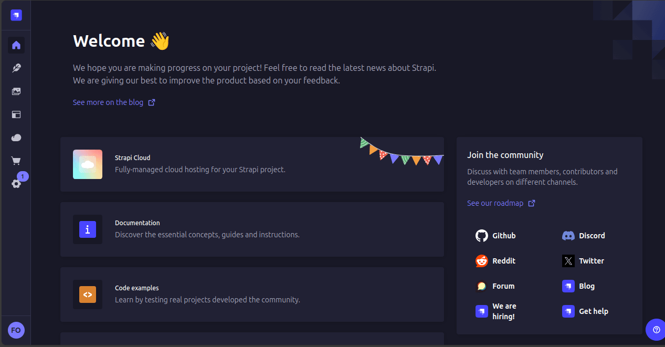Open the Twitter X link
This screenshot has width=665, height=347.
click(x=583, y=261)
